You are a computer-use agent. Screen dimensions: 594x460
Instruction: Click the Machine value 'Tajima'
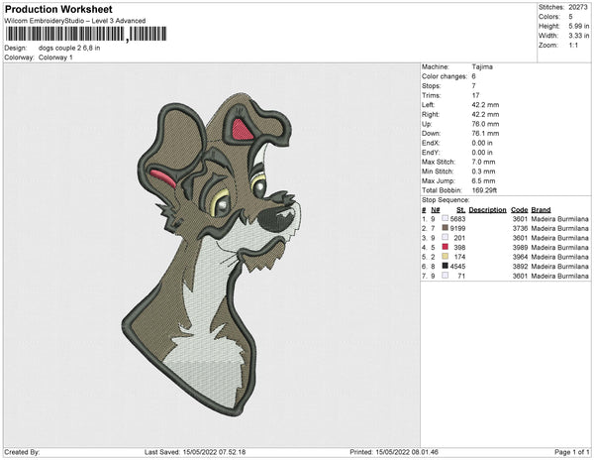(x=482, y=66)
